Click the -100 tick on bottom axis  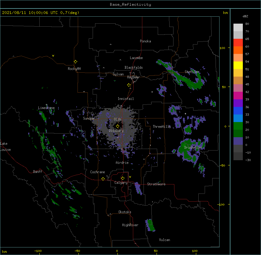(38, 251)
